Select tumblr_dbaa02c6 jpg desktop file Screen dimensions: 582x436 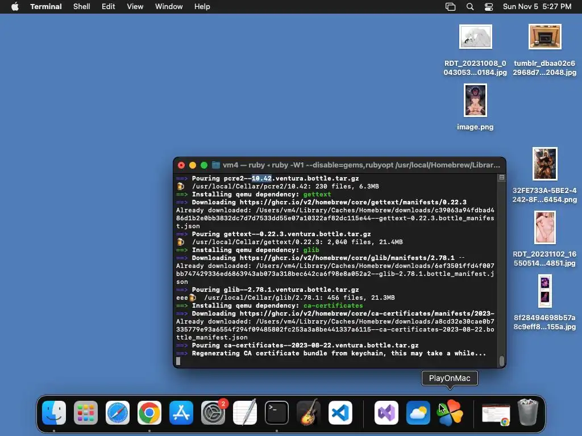pos(545,37)
